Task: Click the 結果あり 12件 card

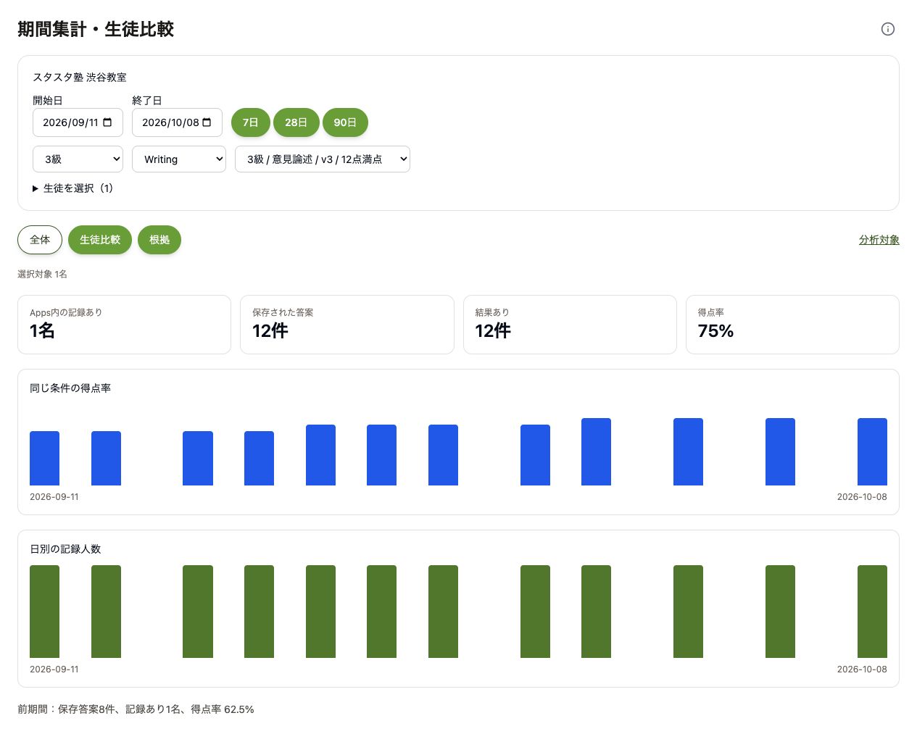Action: click(x=570, y=325)
